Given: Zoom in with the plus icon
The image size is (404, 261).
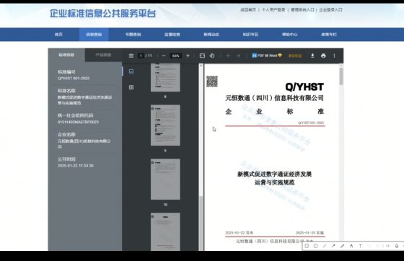Looking at the screenshot, I should 188,56.
